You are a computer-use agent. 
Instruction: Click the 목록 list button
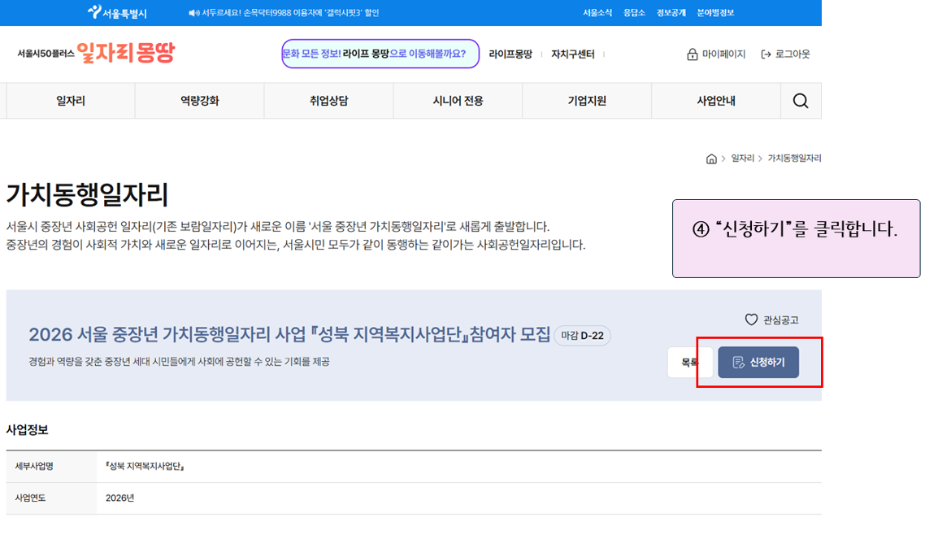click(x=689, y=363)
